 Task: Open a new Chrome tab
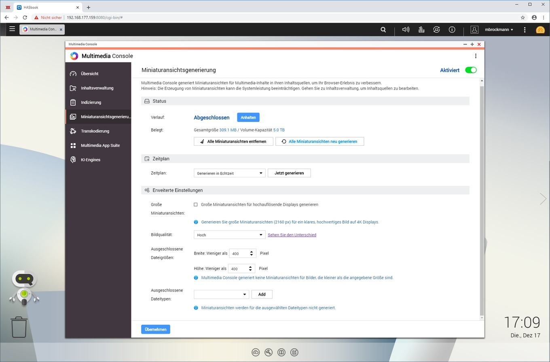pos(89,7)
